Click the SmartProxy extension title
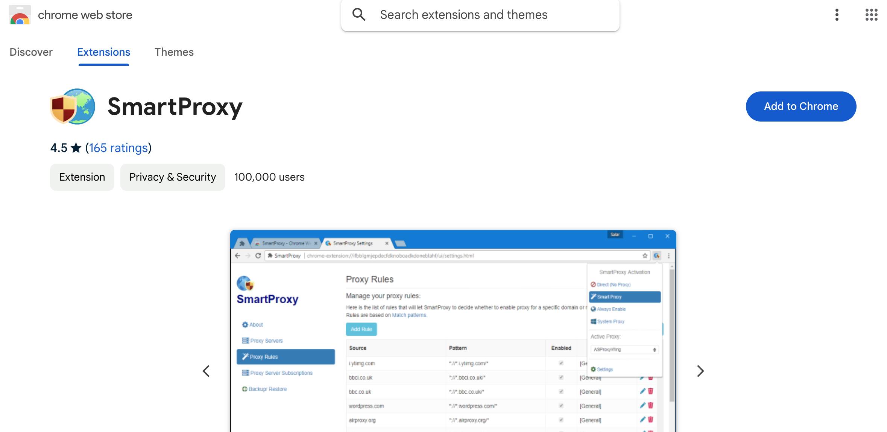 pos(175,107)
